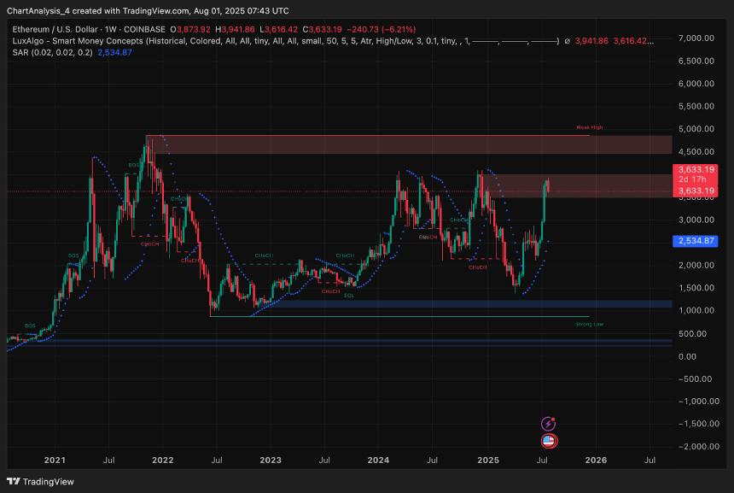Screen dimensions: 734x493
Task: Click the blue SAR 2,534.87 price label
Action: pyautogui.click(x=695, y=242)
